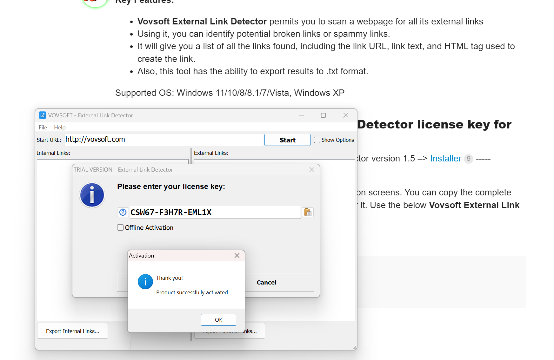Image resolution: width=554 pixels, height=360 pixels.
Task: Follow the Installer download link
Action: (445, 158)
